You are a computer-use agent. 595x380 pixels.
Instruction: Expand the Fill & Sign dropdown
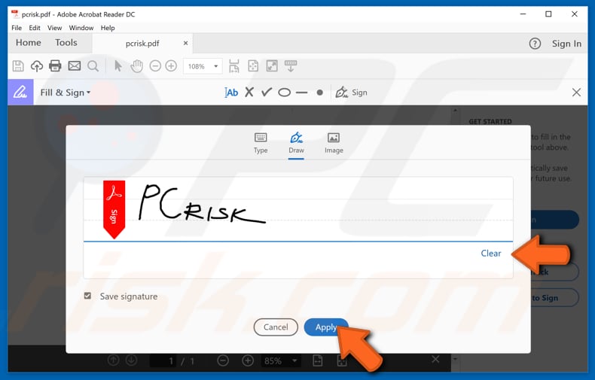(x=66, y=93)
